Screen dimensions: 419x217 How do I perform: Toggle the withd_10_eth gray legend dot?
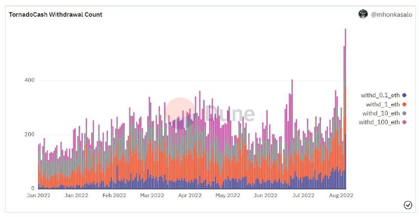[404, 113]
